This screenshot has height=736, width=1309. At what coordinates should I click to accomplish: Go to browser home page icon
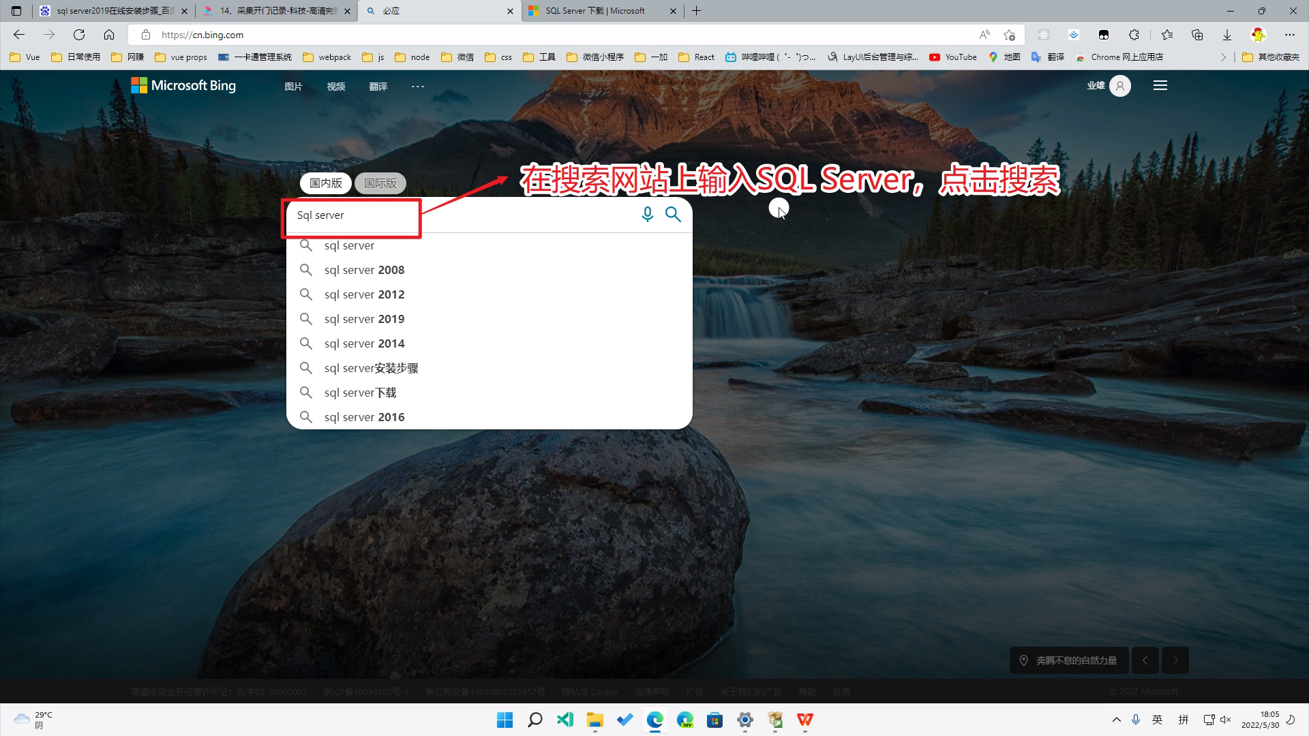click(109, 35)
